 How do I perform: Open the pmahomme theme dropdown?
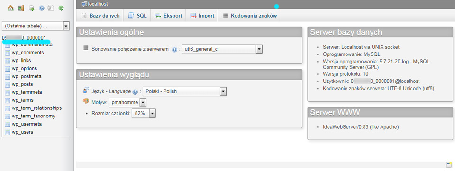127,102
